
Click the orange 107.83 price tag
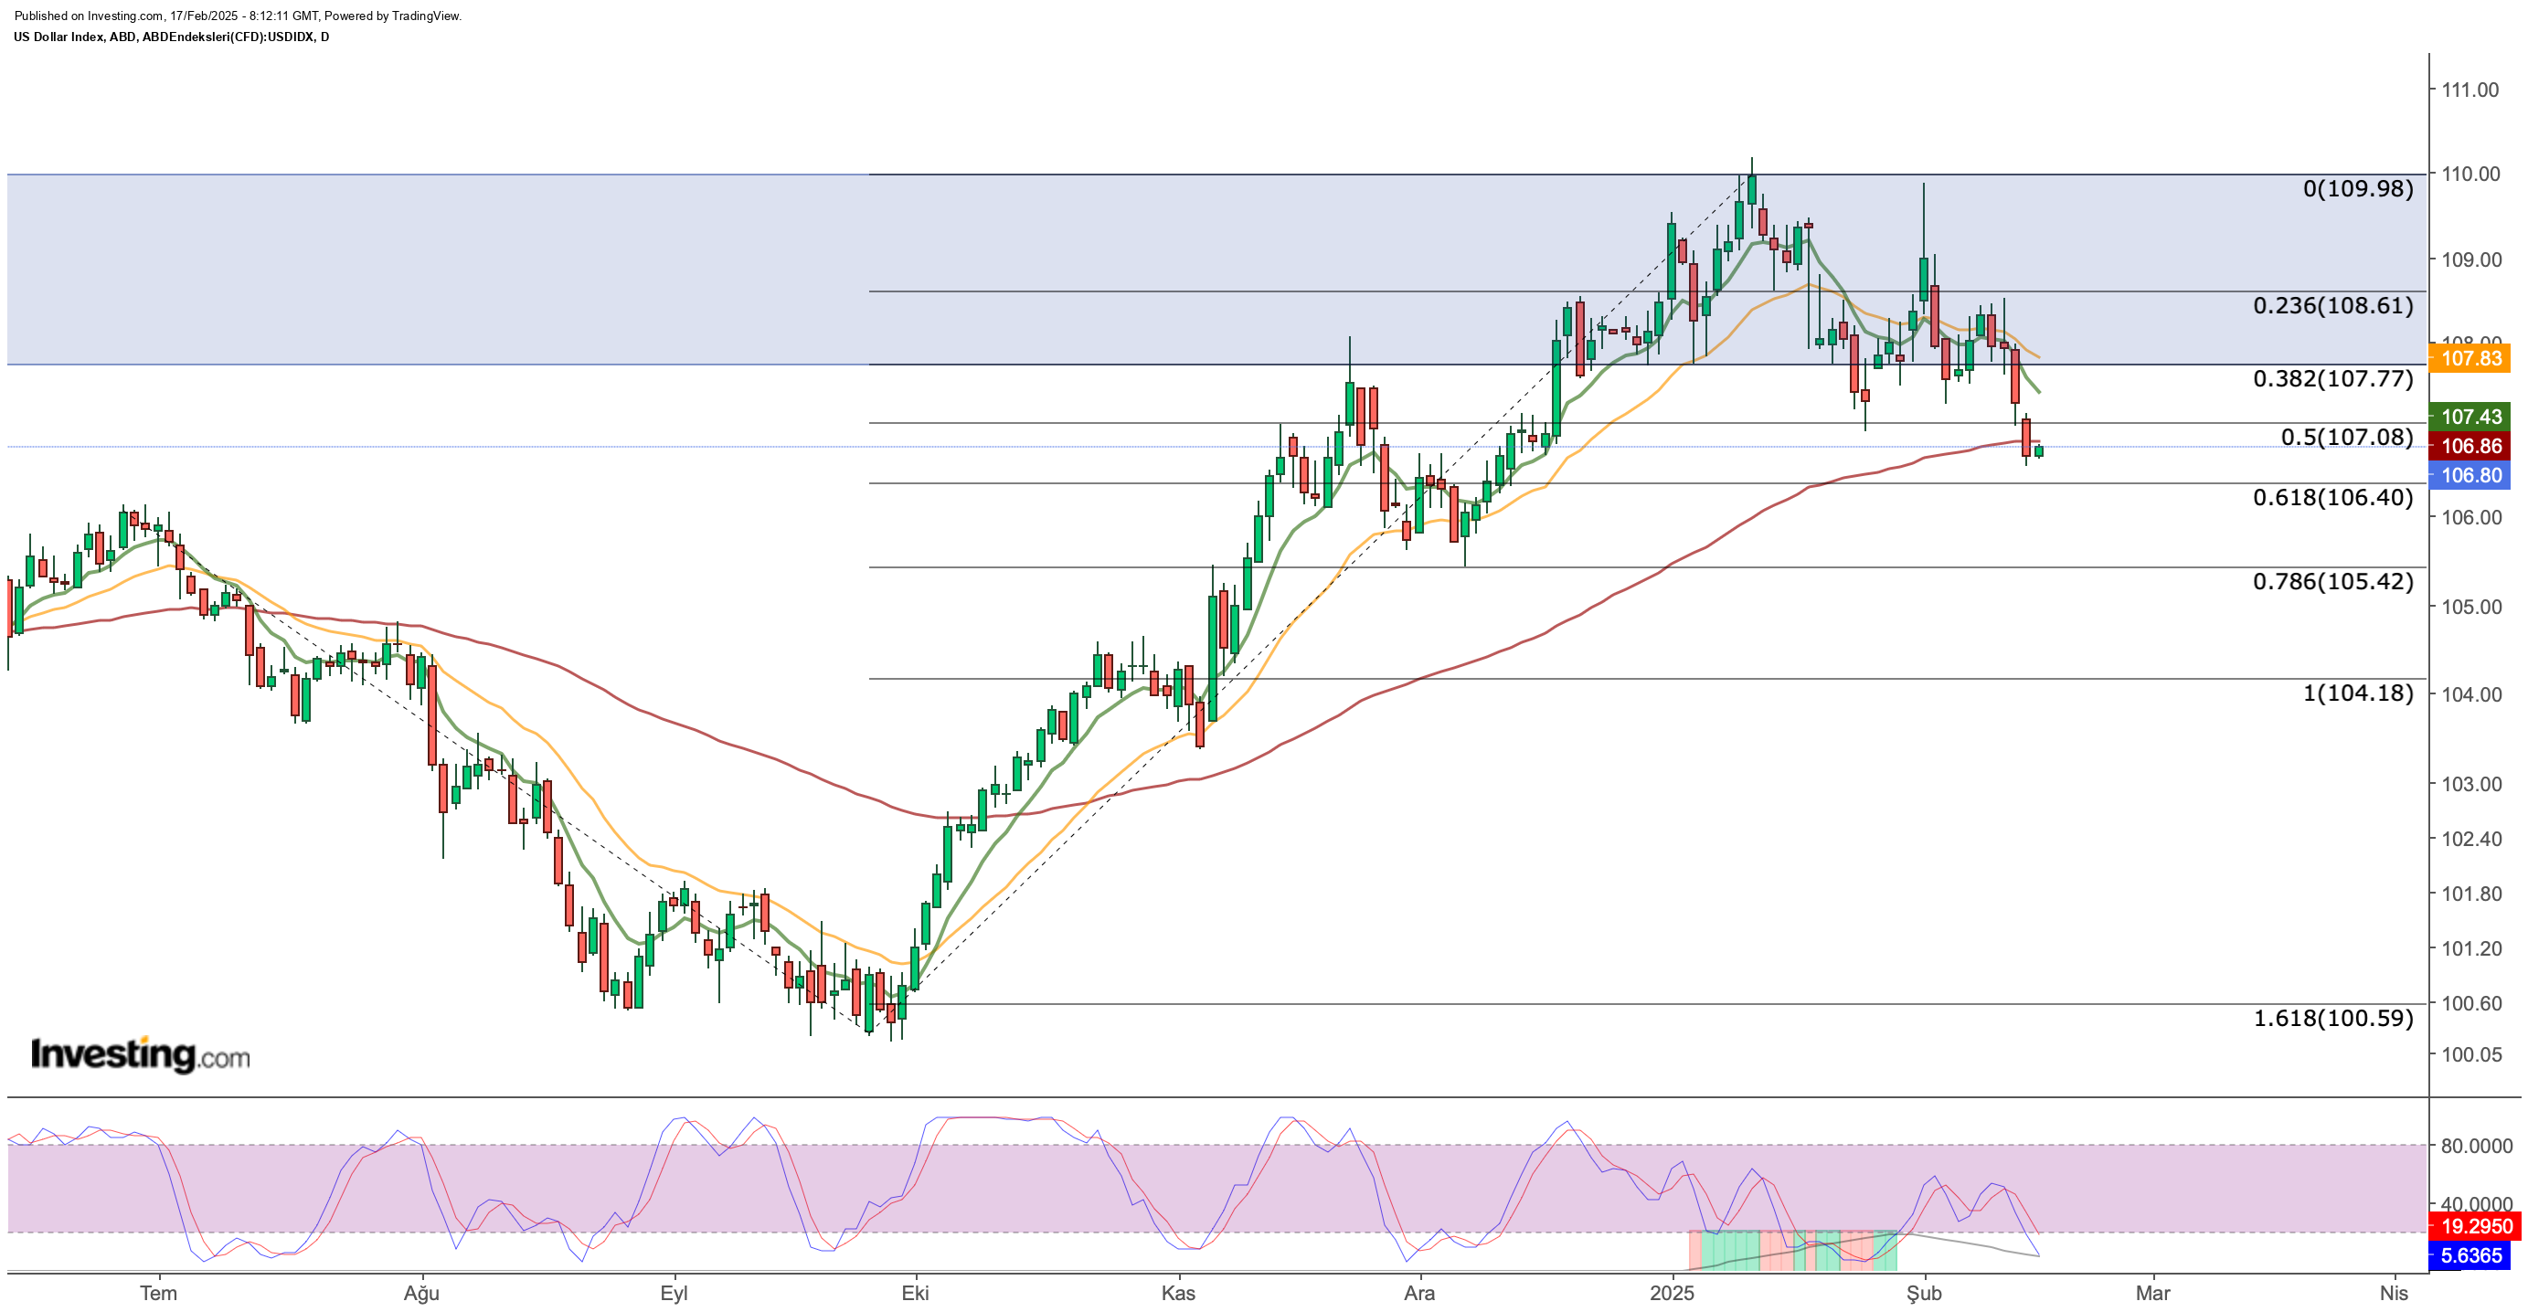tap(2470, 358)
